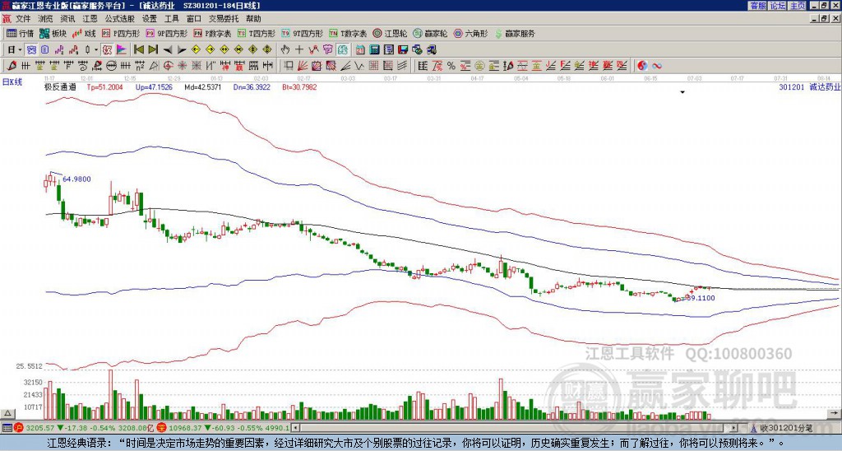
Task: Select the angle line tool
Action: (x=345, y=66)
